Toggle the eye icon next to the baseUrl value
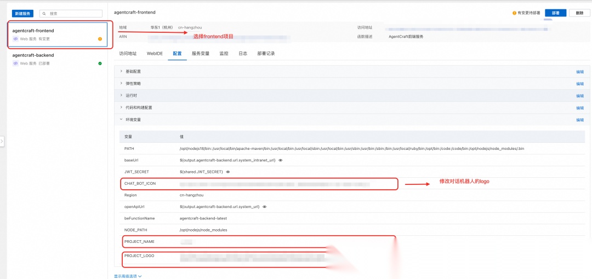 pyautogui.click(x=281, y=160)
